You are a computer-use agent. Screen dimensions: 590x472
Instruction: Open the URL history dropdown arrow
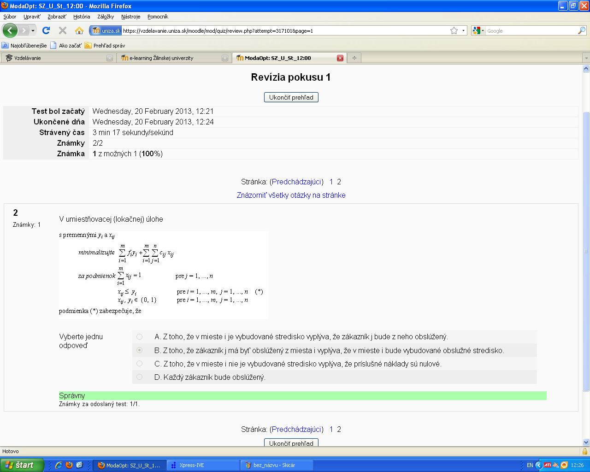pos(463,30)
